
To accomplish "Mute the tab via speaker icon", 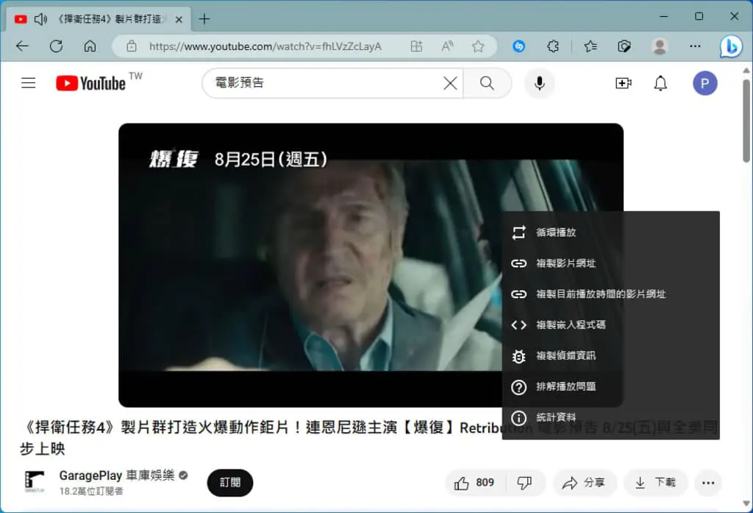I will 40,19.
